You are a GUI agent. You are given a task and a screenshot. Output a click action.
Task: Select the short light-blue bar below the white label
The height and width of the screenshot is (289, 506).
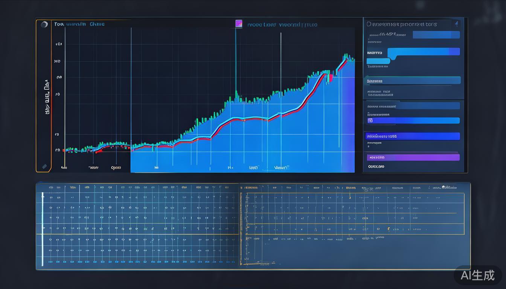click(x=378, y=61)
